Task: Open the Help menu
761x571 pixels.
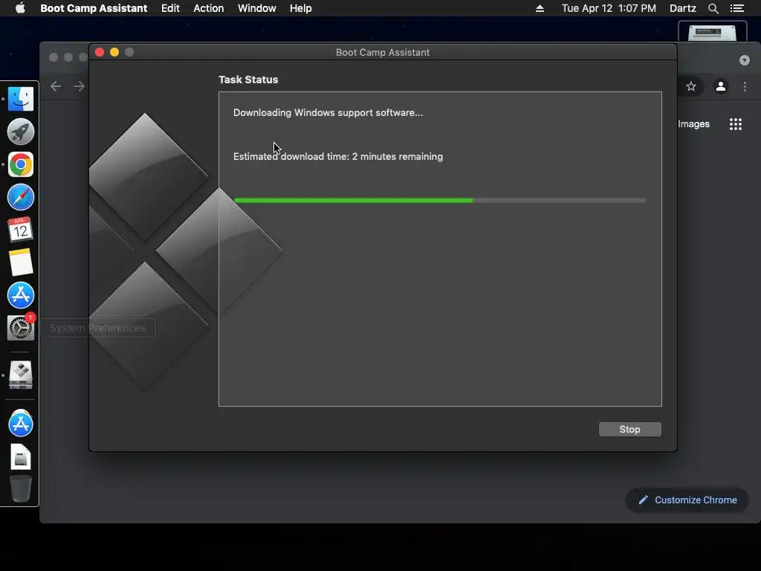Action: [x=300, y=8]
